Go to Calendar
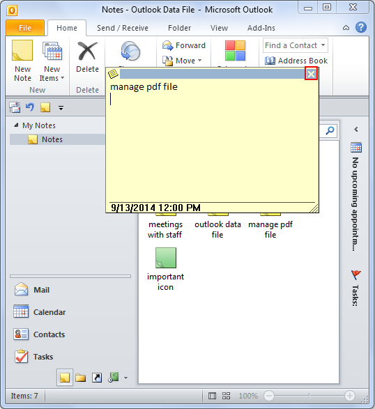Screen dimensions: 375x409 [40, 312]
